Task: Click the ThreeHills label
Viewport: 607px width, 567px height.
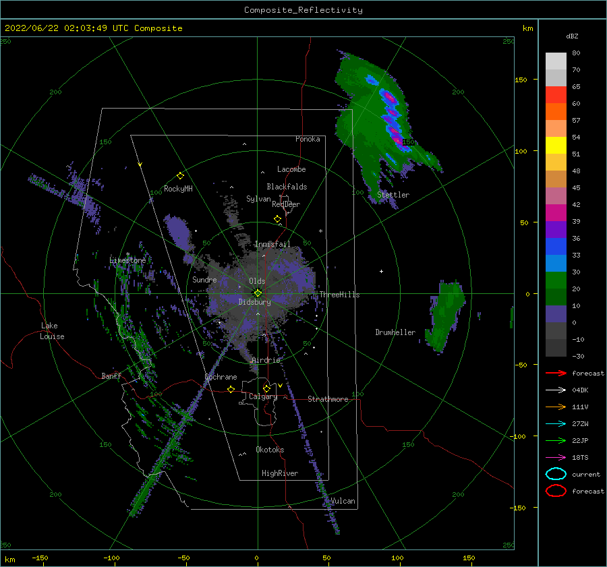Action: coord(339,295)
